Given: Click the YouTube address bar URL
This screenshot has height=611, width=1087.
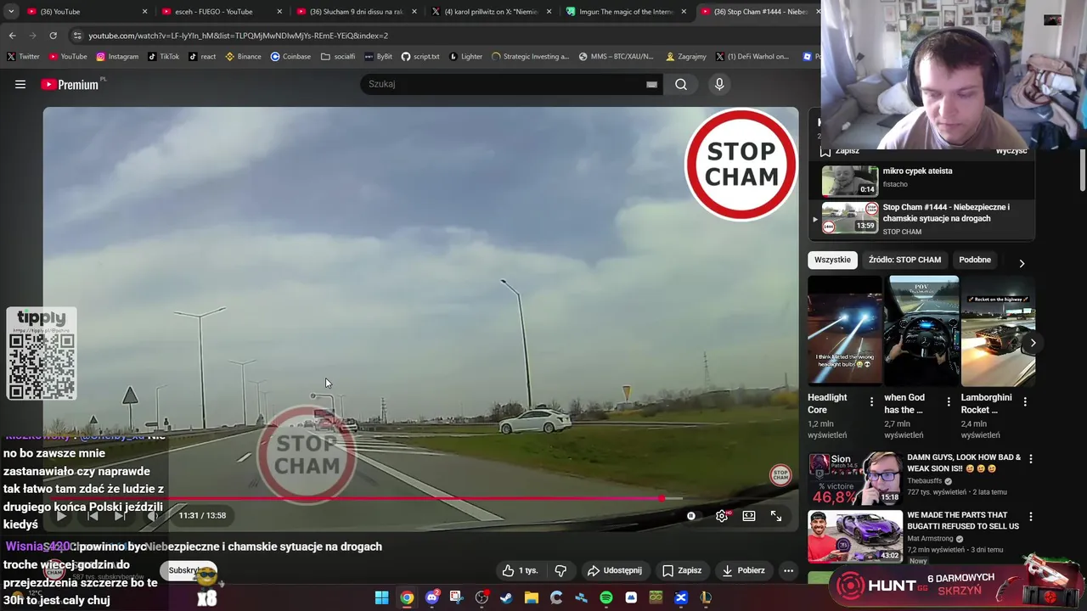Looking at the screenshot, I should [x=238, y=36].
